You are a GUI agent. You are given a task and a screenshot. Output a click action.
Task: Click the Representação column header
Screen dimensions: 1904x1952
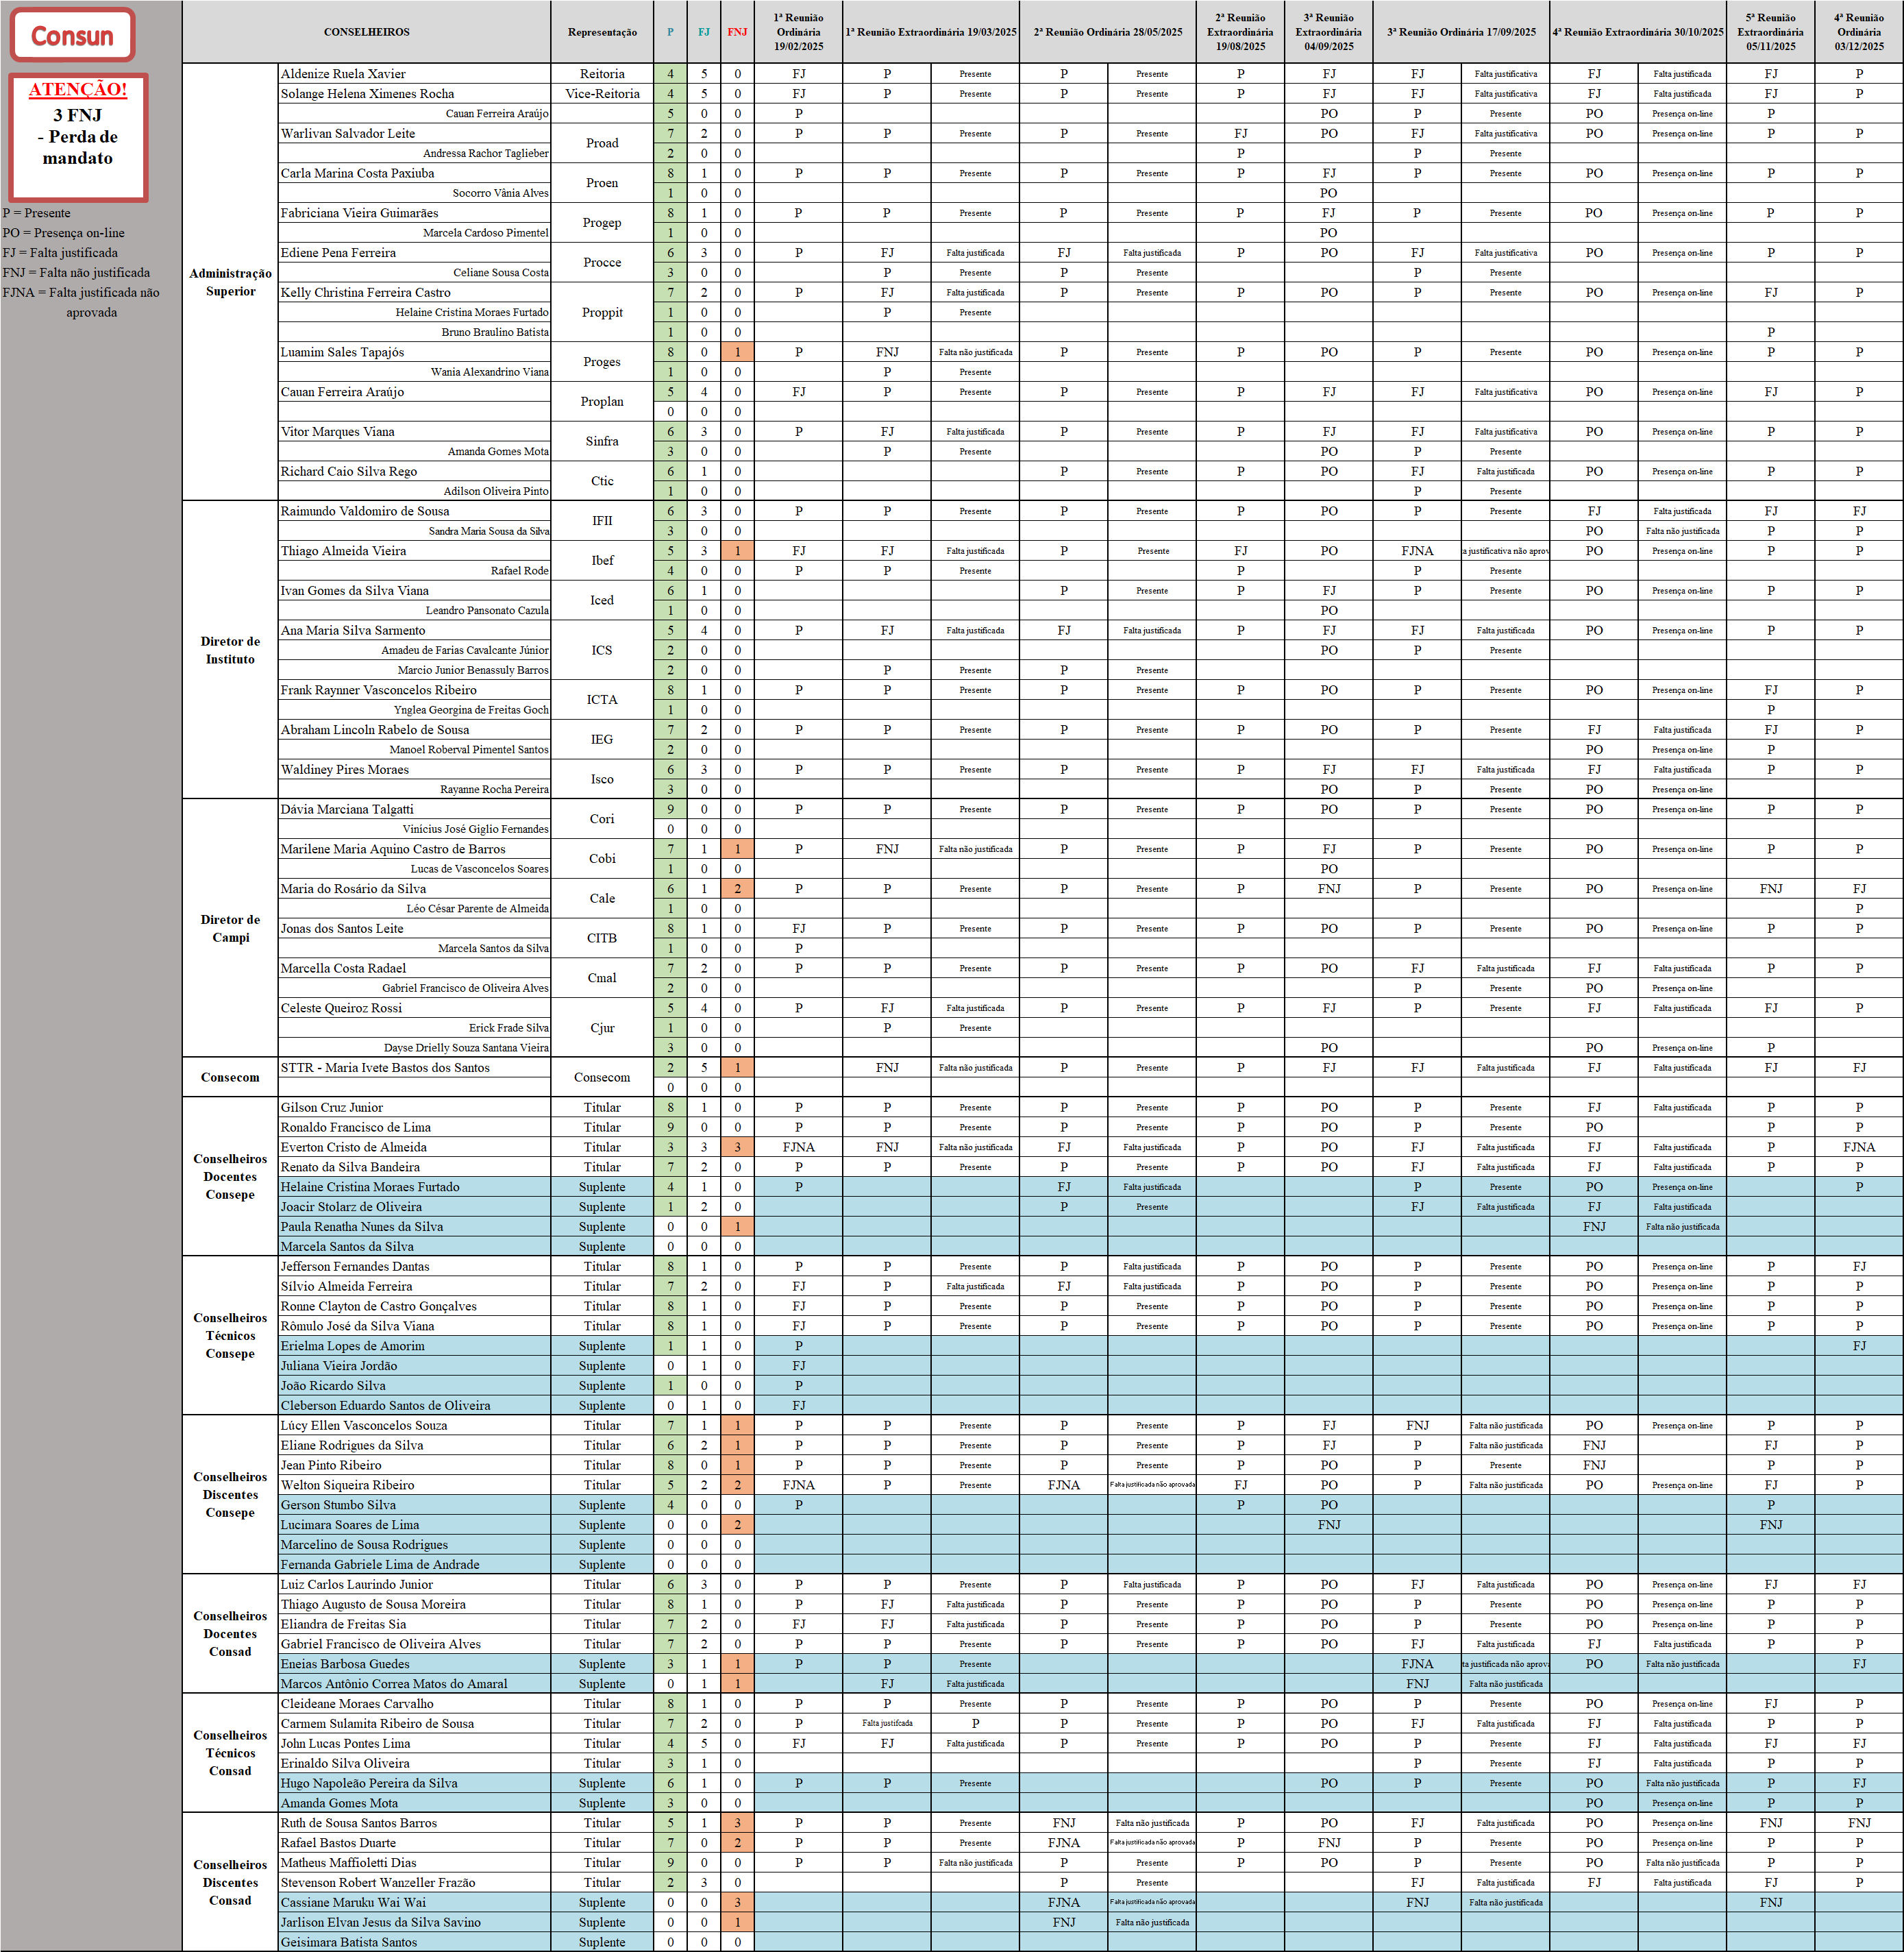[602, 31]
